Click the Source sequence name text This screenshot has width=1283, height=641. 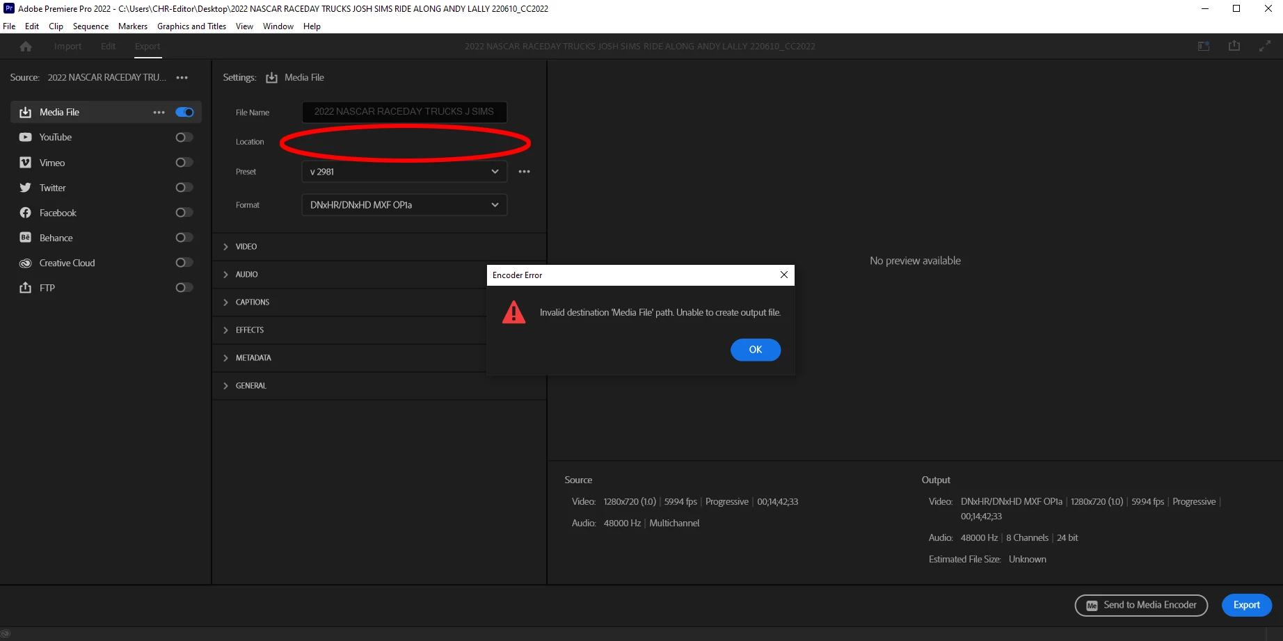106,77
